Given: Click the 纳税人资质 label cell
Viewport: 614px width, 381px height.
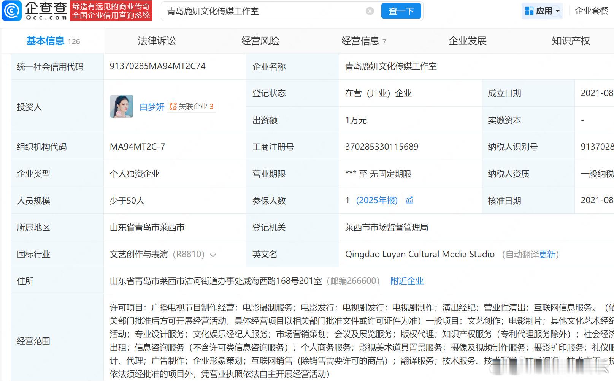Looking at the screenshot, I should click(x=528, y=174).
